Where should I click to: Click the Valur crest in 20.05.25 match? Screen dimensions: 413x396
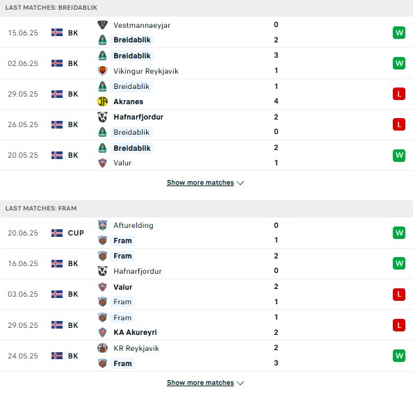pyautogui.click(x=102, y=163)
